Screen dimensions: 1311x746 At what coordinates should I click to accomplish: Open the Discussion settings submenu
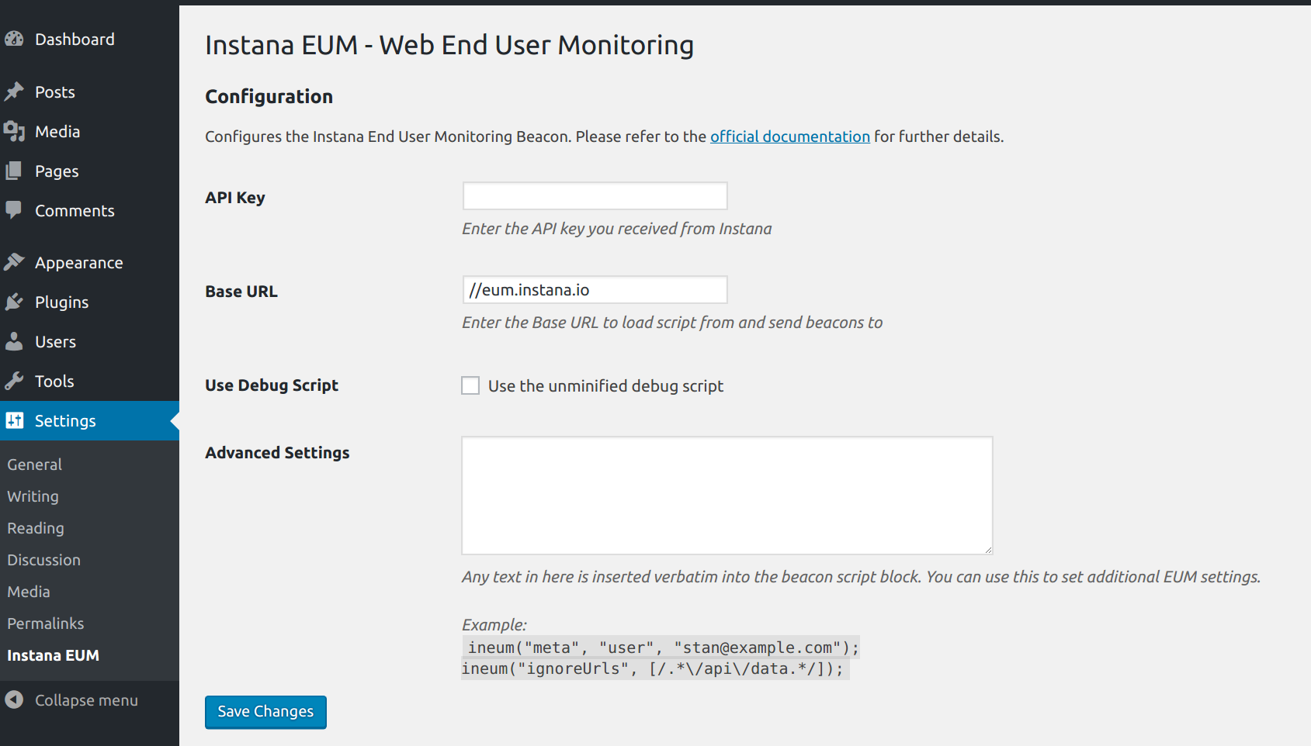44,560
